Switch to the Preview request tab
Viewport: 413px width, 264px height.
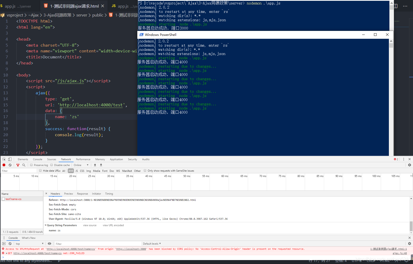pos(68,194)
